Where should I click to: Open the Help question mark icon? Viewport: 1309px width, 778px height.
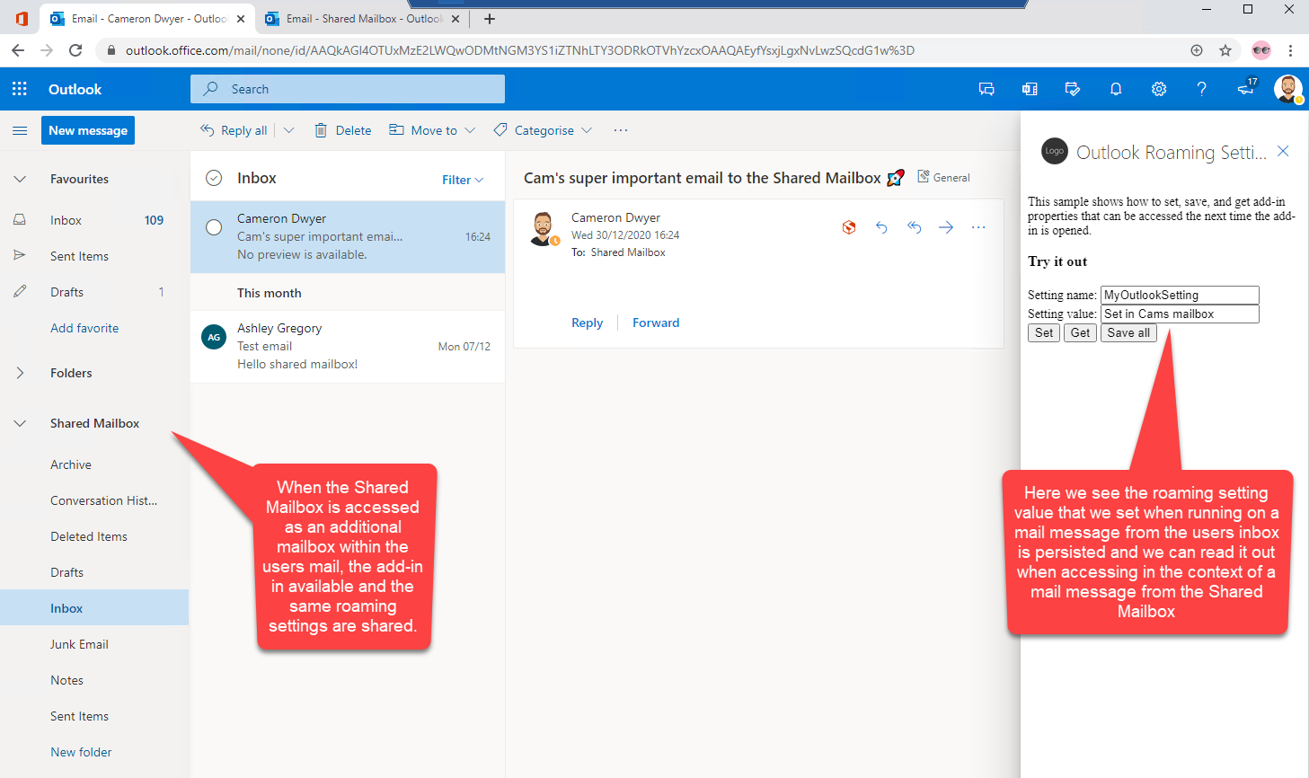pyautogui.click(x=1201, y=89)
